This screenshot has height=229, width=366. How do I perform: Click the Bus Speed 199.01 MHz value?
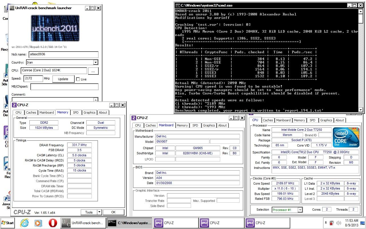(x=285, y=194)
